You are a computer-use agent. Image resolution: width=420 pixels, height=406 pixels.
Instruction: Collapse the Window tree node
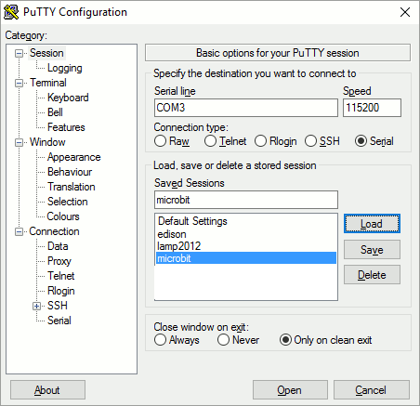[x=20, y=142]
